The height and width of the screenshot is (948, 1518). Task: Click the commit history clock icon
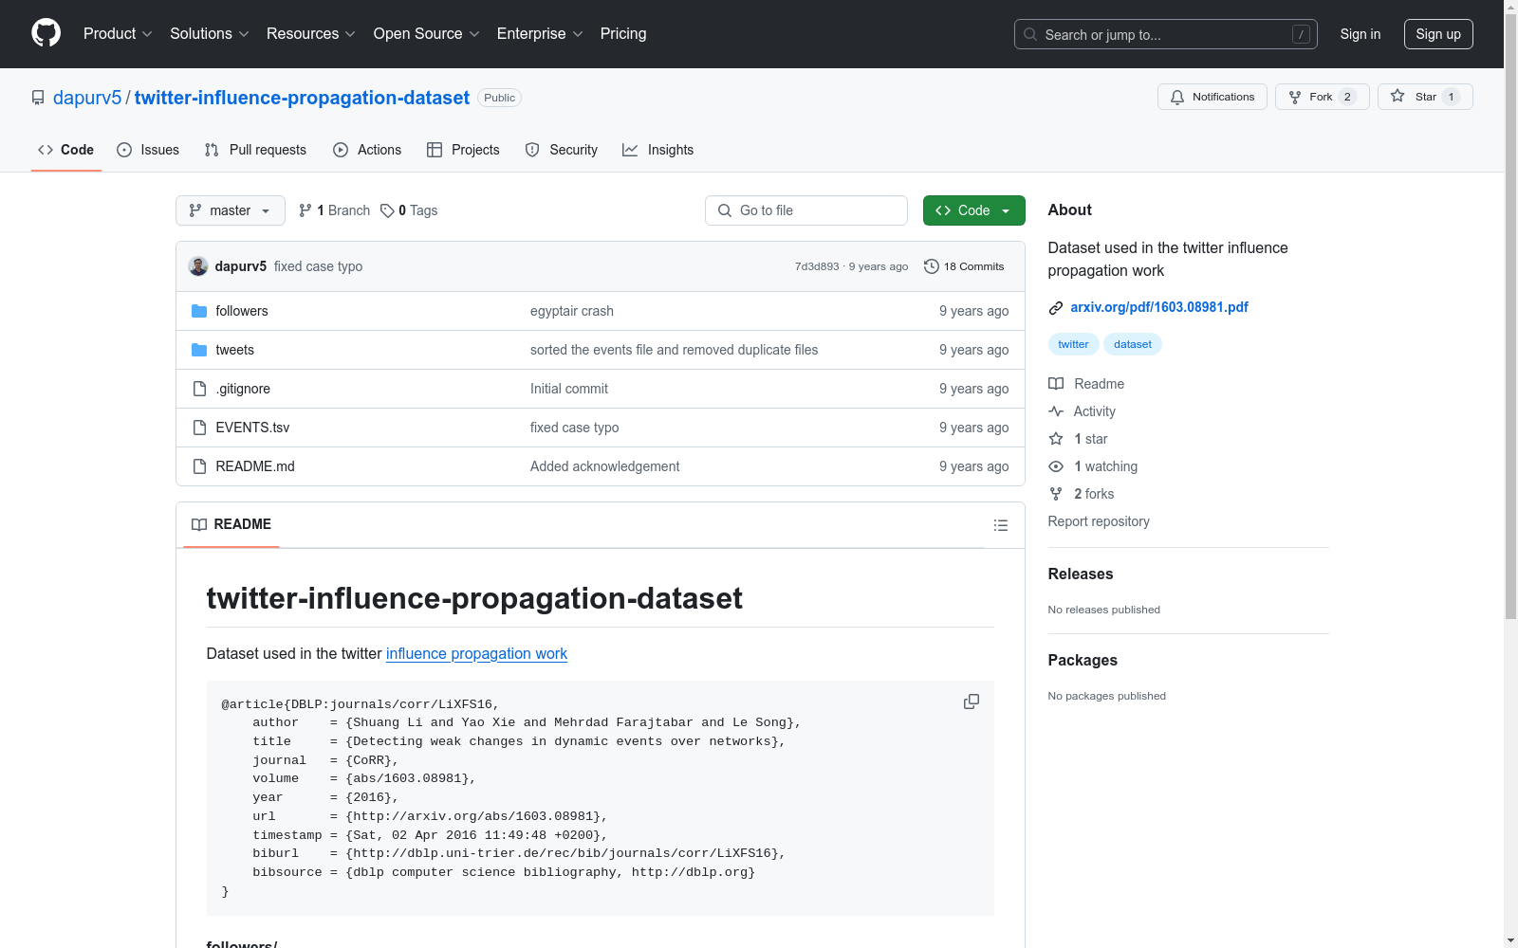932,266
